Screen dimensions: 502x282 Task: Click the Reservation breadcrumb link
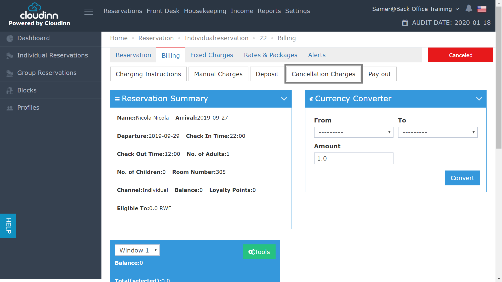156,38
